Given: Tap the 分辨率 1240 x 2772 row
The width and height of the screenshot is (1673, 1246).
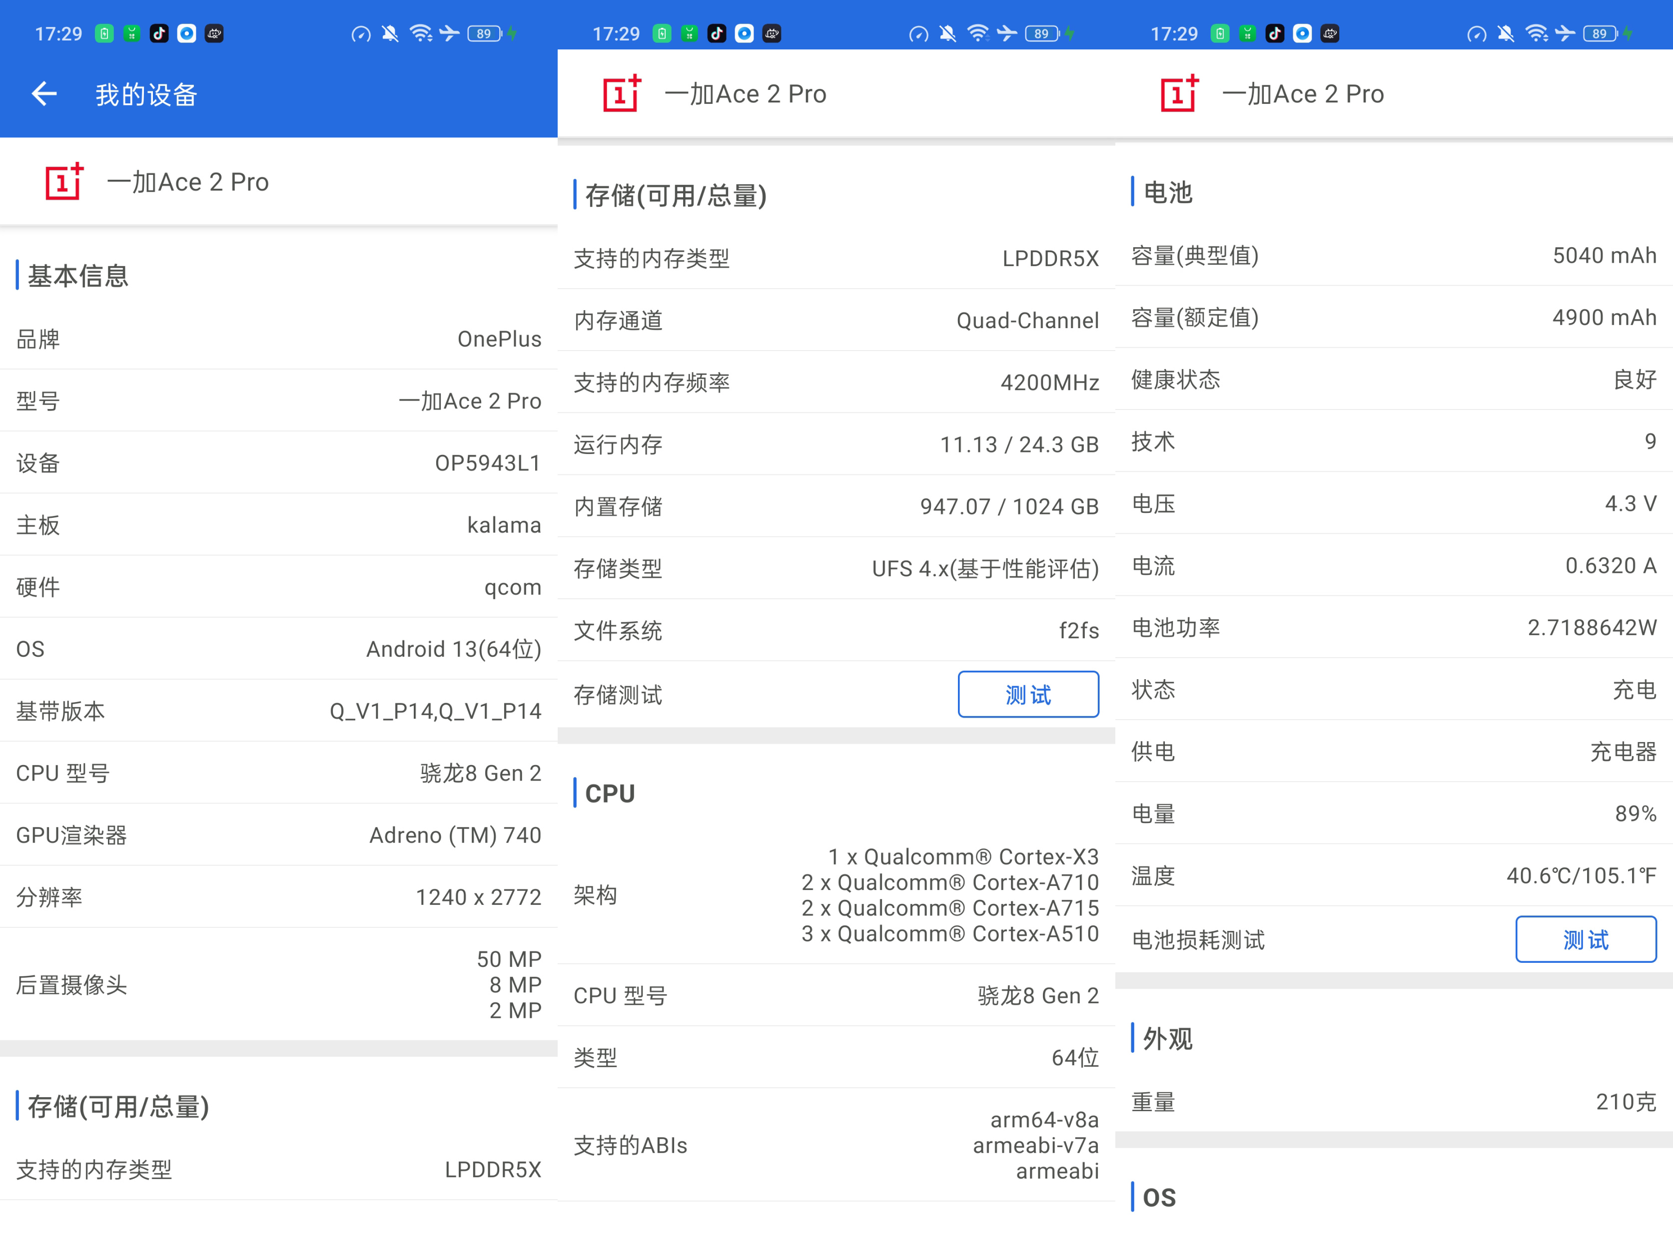Looking at the screenshot, I should [x=278, y=897].
